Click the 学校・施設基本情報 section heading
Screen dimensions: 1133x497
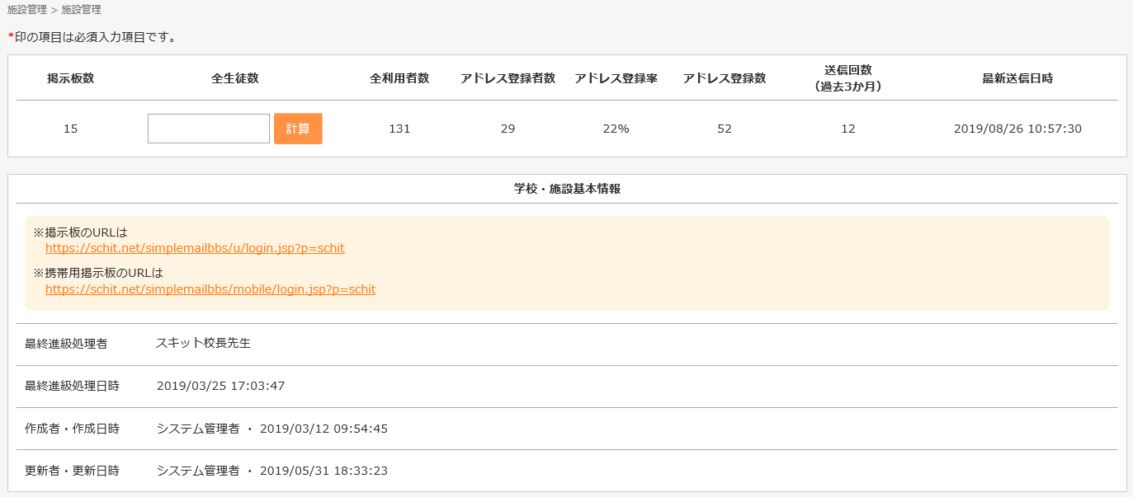567,189
